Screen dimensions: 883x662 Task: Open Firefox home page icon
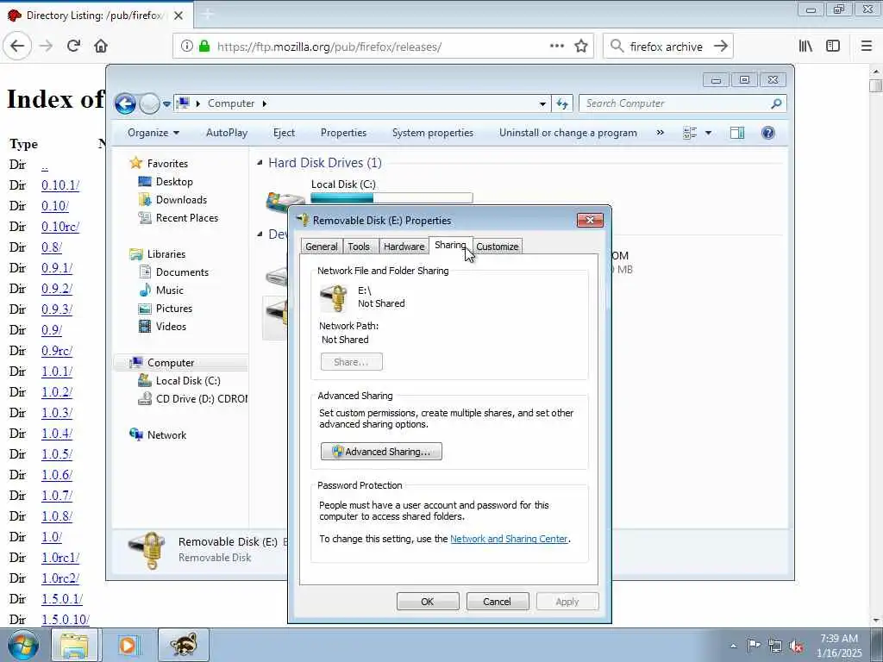point(101,47)
